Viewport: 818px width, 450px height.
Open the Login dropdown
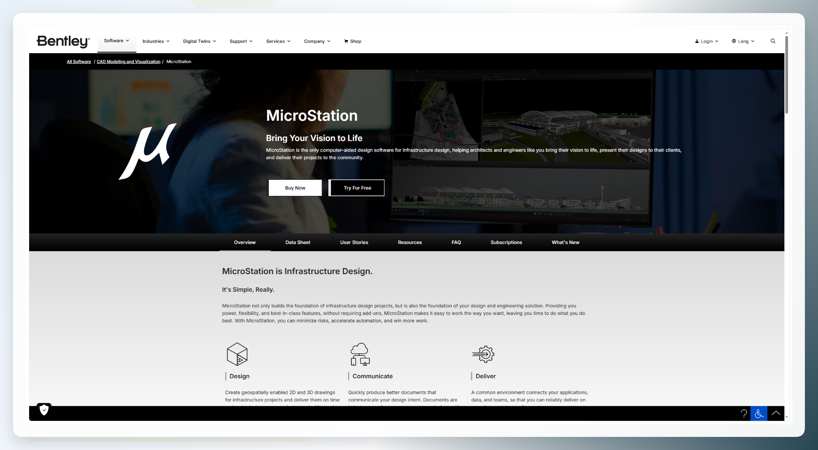pyautogui.click(x=707, y=41)
